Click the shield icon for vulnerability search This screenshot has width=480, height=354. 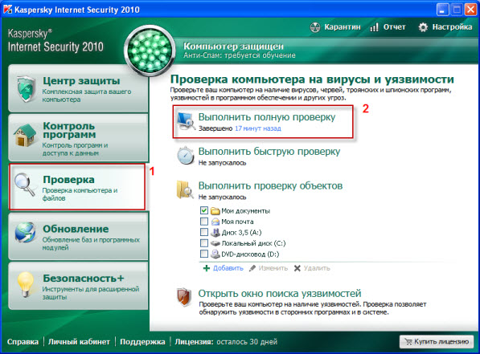(x=184, y=297)
